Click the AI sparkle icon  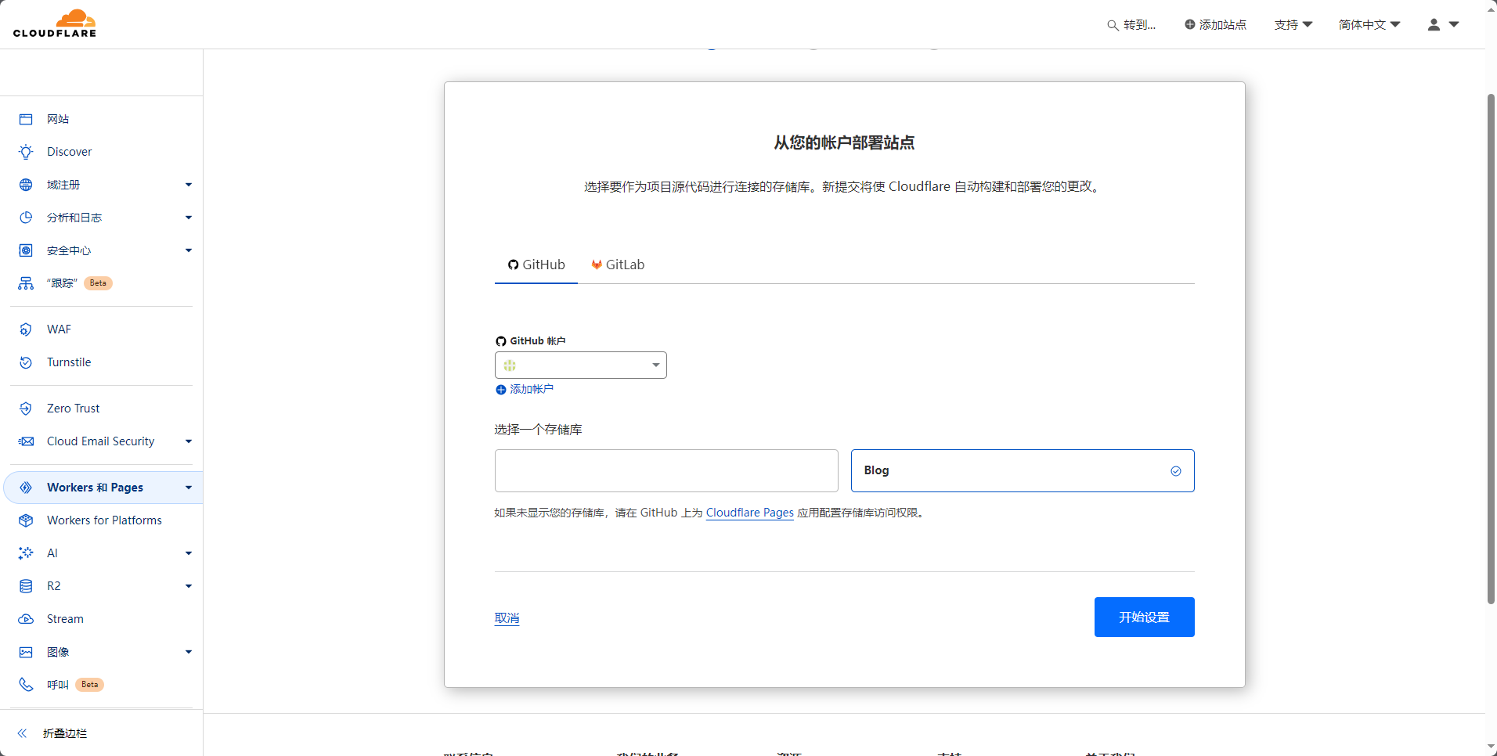(x=26, y=553)
